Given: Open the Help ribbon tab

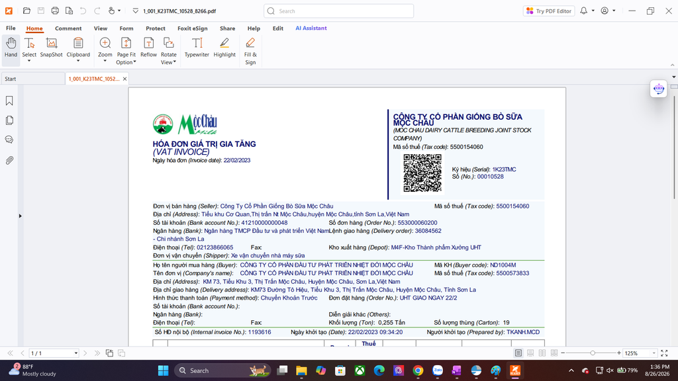Looking at the screenshot, I should click(x=254, y=28).
